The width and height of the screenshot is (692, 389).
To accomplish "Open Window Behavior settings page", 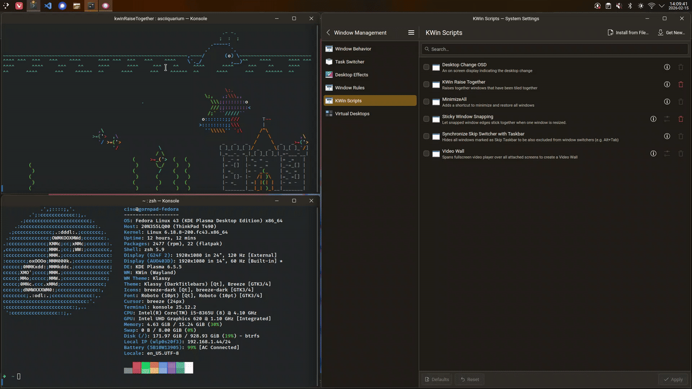I will tap(370, 49).
